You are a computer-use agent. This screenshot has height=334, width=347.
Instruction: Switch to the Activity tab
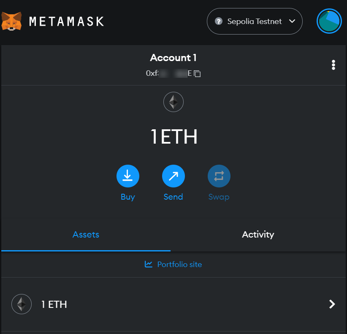258,235
